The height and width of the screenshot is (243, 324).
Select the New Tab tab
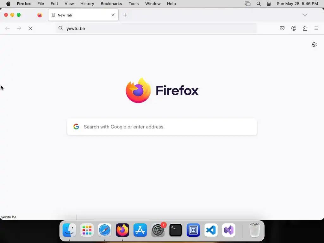click(x=83, y=15)
